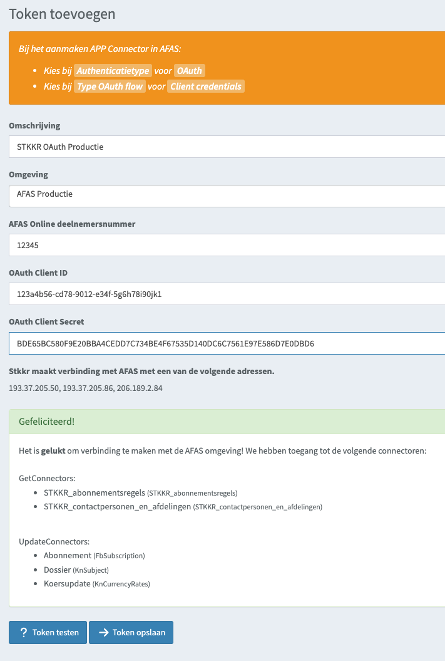Click the question mark icon on Token testen
The height and width of the screenshot is (661, 445).
pos(24,632)
